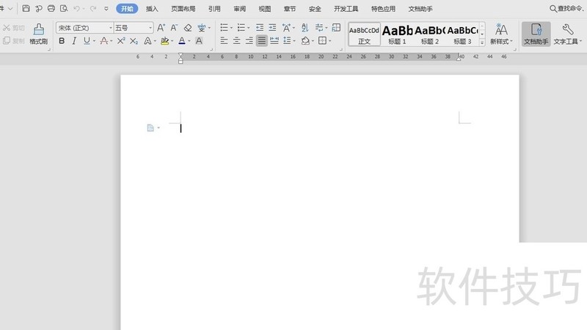Screen dimensions: 587x330
Task: Select the 格式刷 format painter tool
Action: pos(39,34)
